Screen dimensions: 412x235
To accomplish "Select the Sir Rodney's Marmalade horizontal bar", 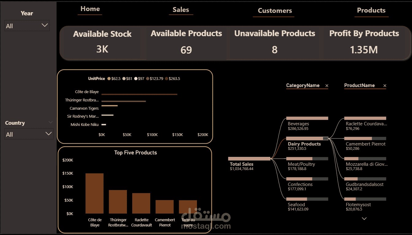I will point(107,115).
